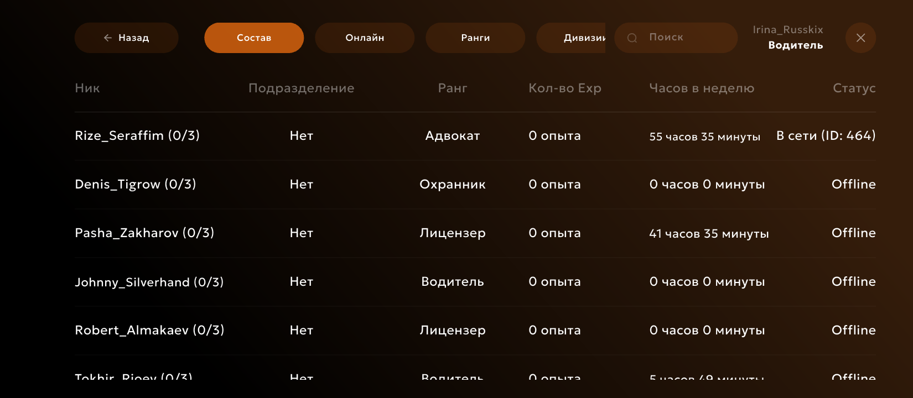Select Johnny_Silverhand member row
The height and width of the screenshot is (398, 913).
tap(149, 282)
